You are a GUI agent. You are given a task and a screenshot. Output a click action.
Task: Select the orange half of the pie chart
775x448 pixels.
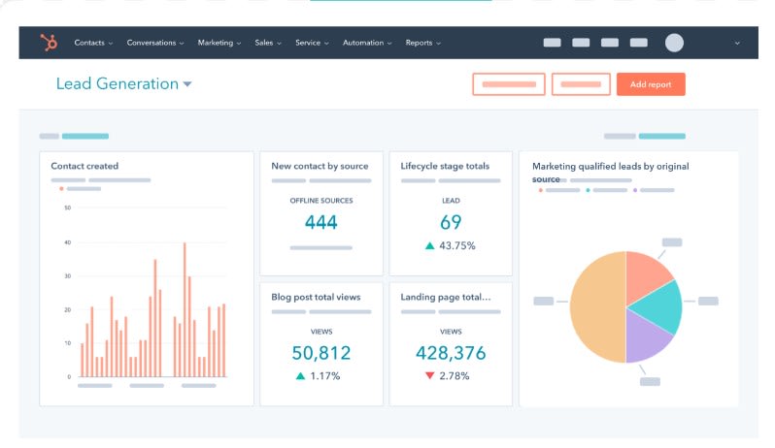[598, 306]
